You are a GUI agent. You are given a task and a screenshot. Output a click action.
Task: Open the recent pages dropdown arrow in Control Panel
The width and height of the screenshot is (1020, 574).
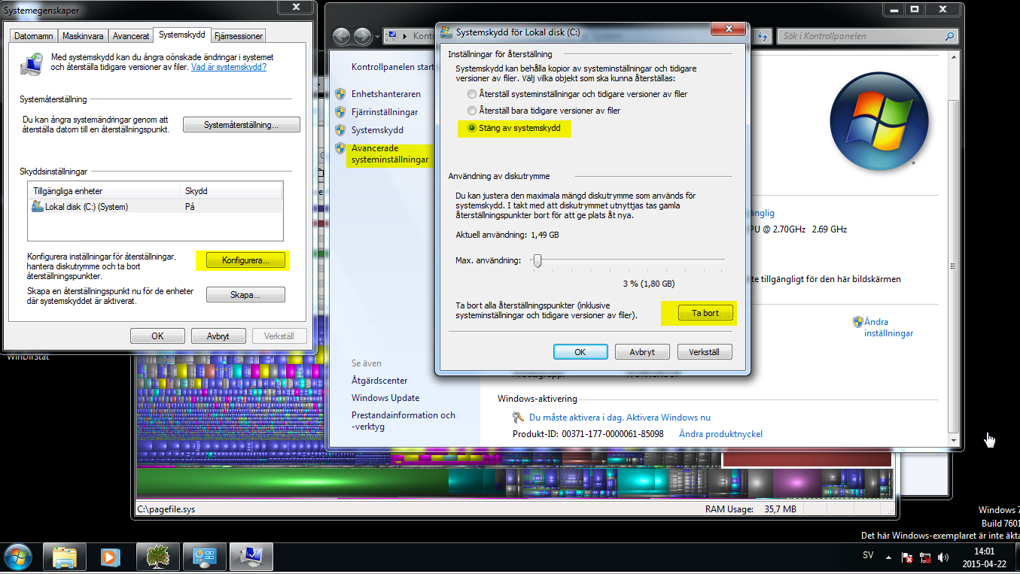pyautogui.click(x=378, y=36)
